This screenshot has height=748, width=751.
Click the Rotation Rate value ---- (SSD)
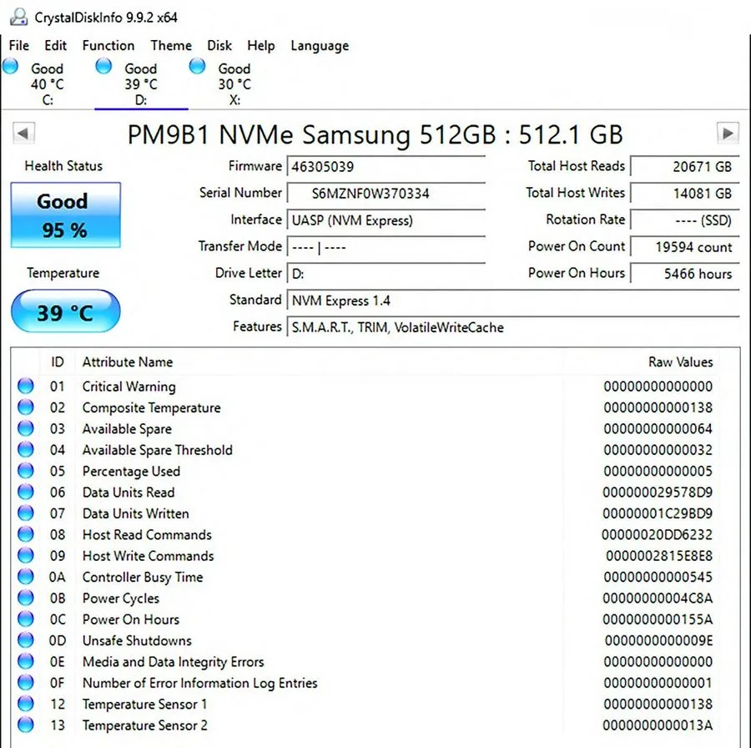click(x=685, y=220)
